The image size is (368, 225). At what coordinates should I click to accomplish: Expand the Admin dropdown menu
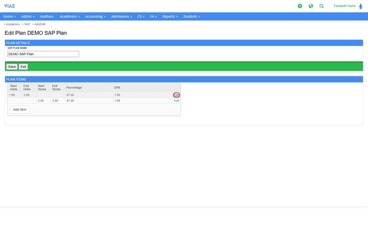(x=28, y=17)
